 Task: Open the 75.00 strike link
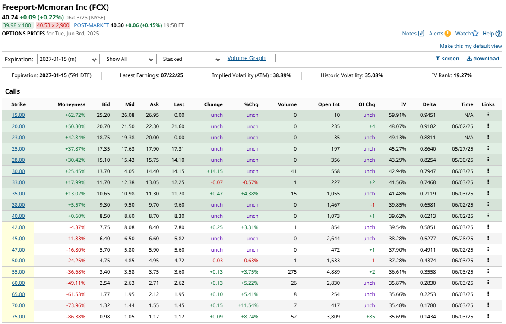(18, 317)
